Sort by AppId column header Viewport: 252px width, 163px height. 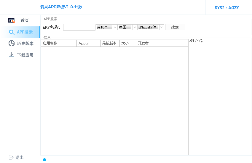click(89, 43)
